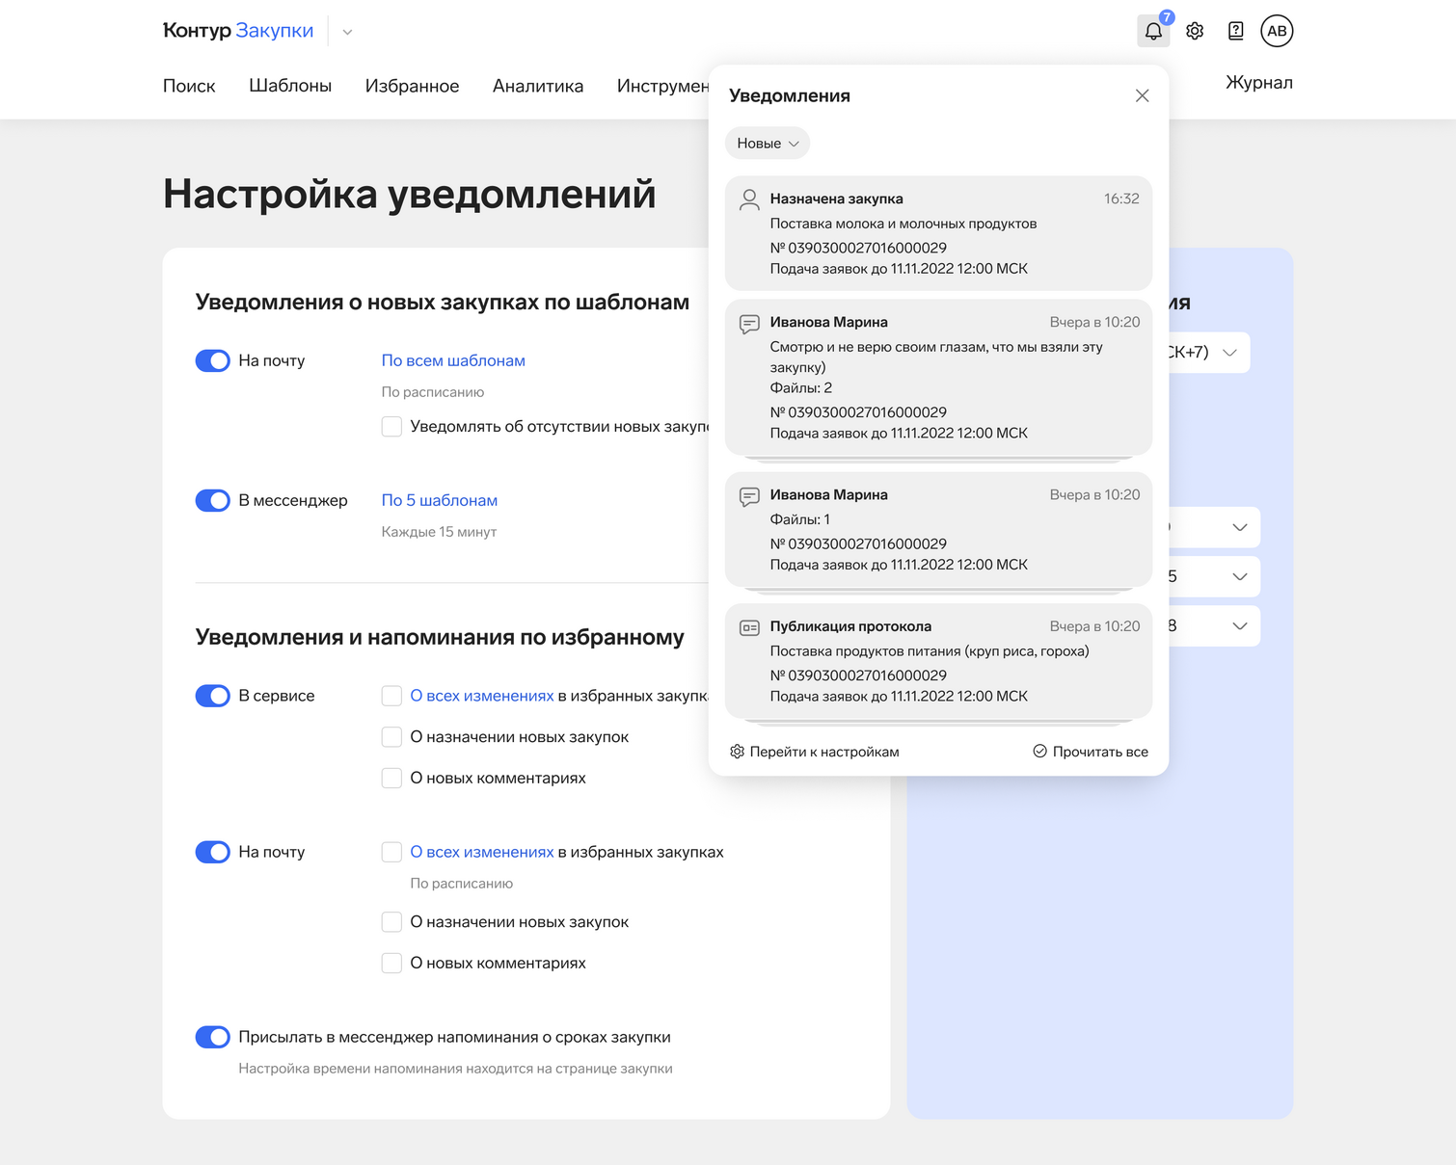Viewport: 1456px width, 1165px height.
Task: Turn off the В сервисе toggle
Action: pos(212,696)
